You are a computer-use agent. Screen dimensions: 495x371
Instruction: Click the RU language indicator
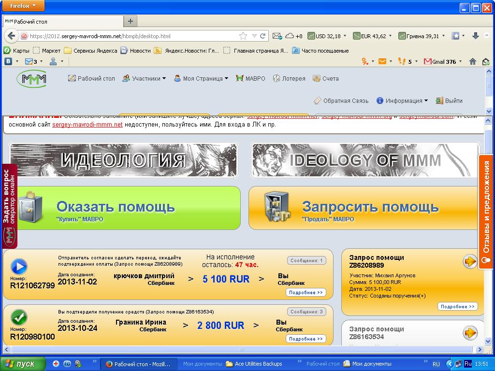point(436,364)
